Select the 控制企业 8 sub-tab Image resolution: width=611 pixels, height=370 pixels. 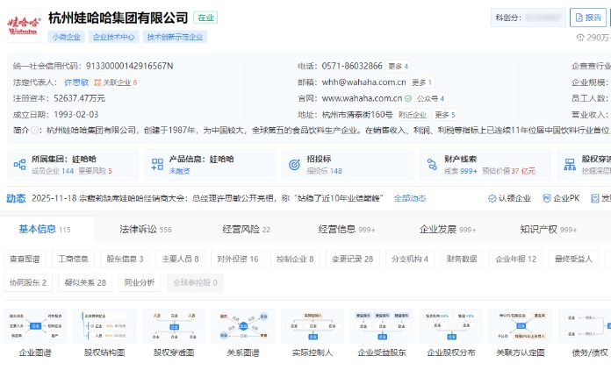[295, 259]
